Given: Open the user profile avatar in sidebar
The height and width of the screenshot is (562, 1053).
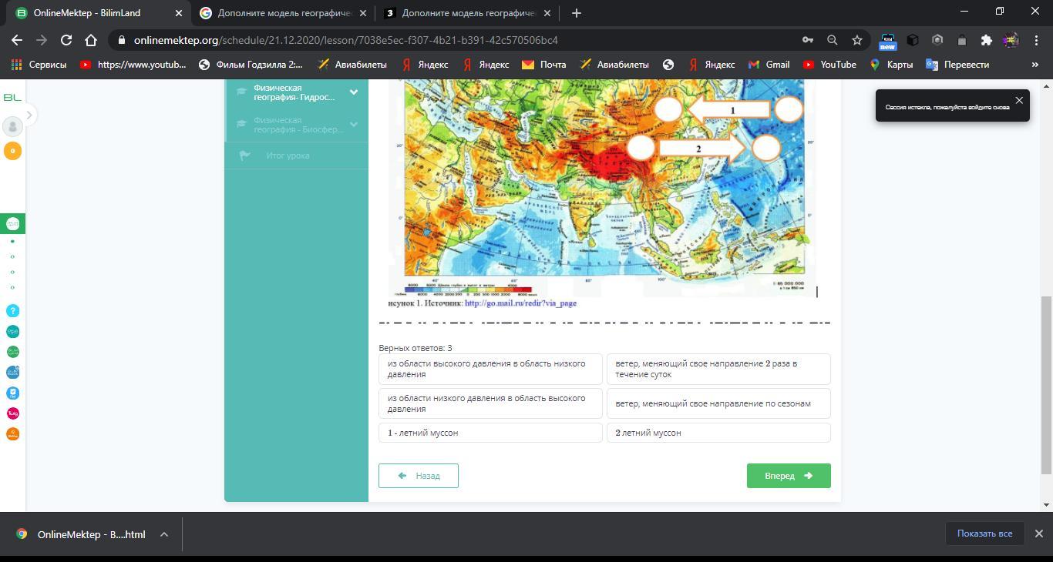Looking at the screenshot, I should coord(12,126).
